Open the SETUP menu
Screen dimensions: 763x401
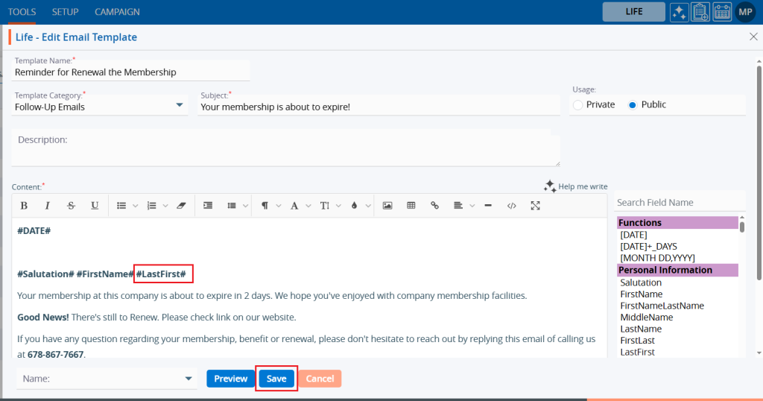(x=65, y=12)
